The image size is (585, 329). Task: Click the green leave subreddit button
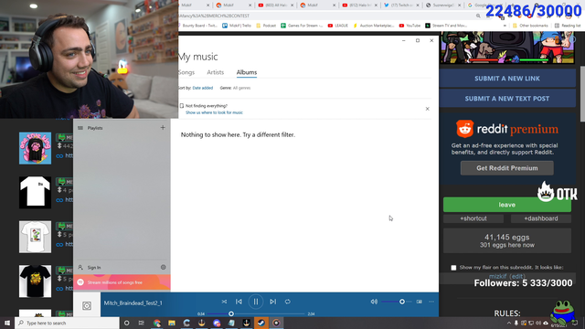click(x=507, y=205)
